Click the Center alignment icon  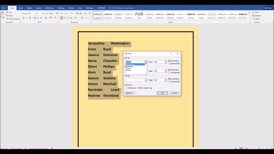pos(65,18)
